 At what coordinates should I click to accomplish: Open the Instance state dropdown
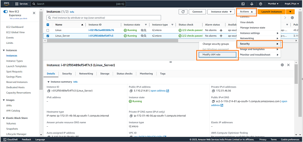point(221,12)
